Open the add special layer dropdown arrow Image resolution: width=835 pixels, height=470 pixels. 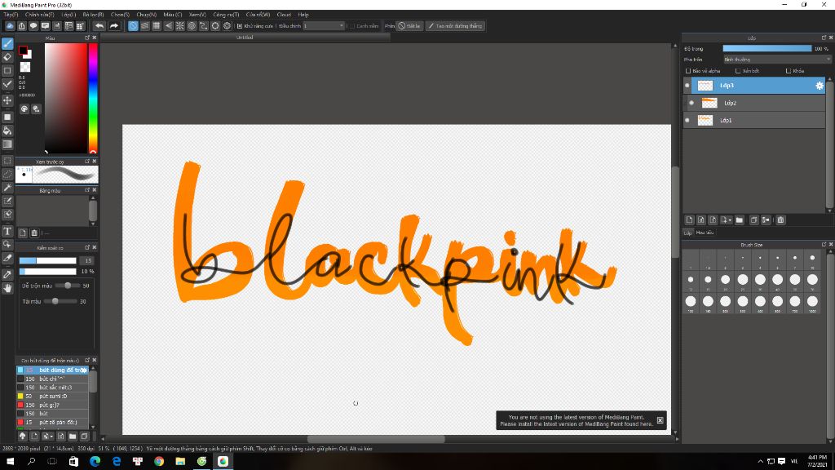730,220
